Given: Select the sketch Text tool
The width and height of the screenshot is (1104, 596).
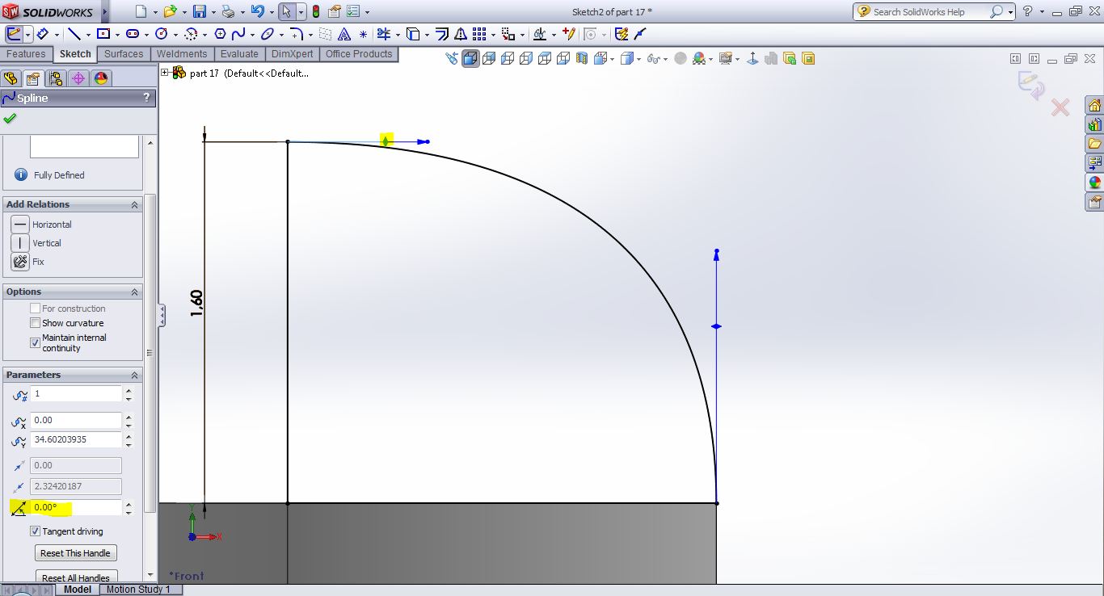Looking at the screenshot, I should (344, 34).
